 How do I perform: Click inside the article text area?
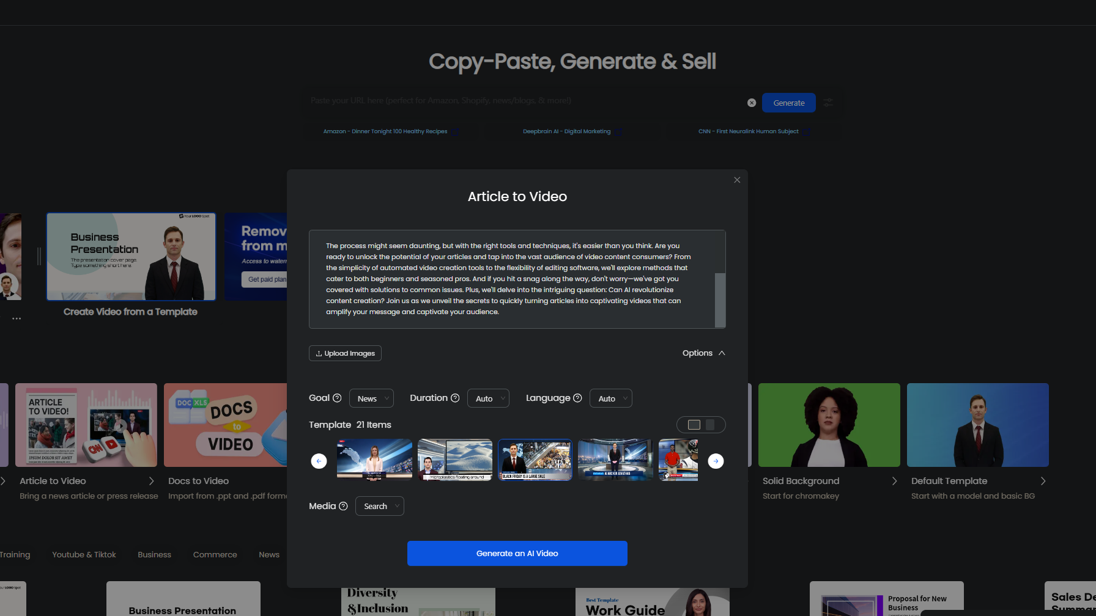pos(511,279)
